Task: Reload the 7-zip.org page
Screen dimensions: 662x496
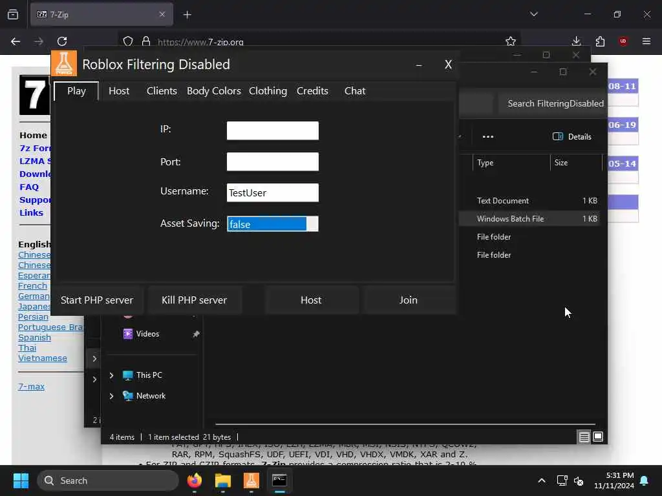Action: coord(62,41)
